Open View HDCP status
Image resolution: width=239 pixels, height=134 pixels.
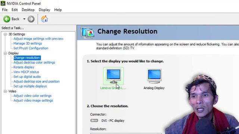click(26, 72)
